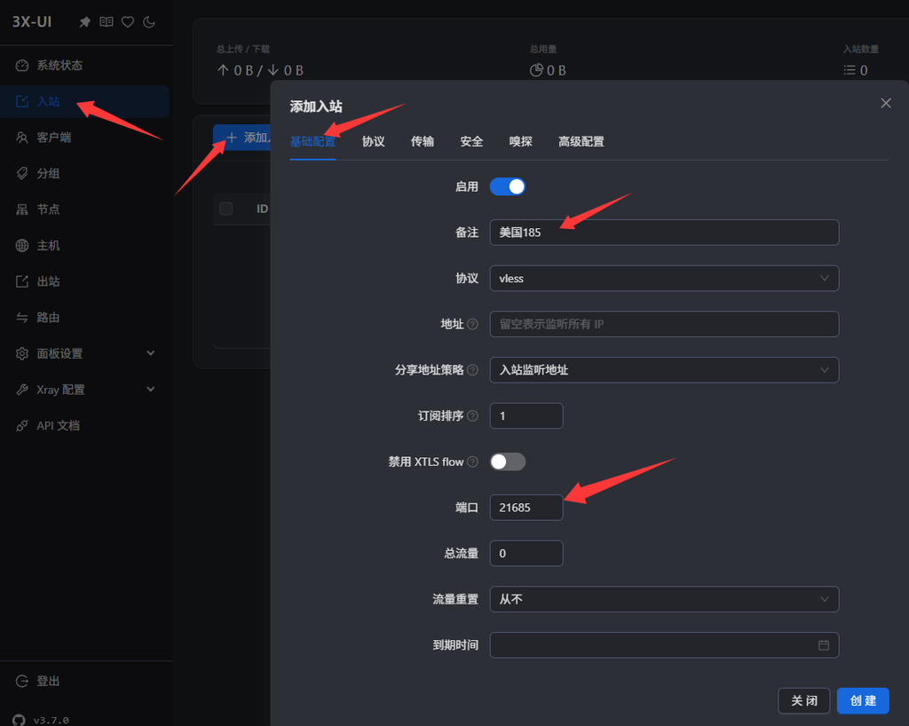Open the 流量重置 从不 dropdown
The width and height of the screenshot is (909, 726).
click(664, 599)
